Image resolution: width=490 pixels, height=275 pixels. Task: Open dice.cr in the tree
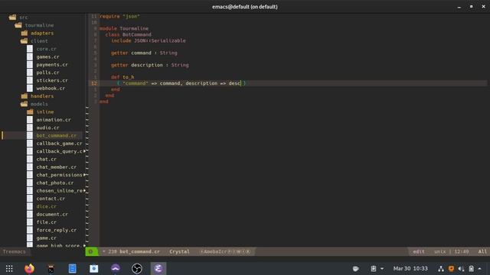pyautogui.click(x=46, y=206)
